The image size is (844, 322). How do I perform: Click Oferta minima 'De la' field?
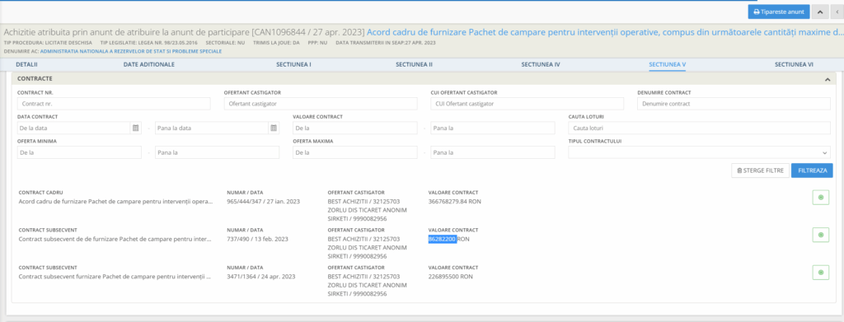(x=79, y=152)
